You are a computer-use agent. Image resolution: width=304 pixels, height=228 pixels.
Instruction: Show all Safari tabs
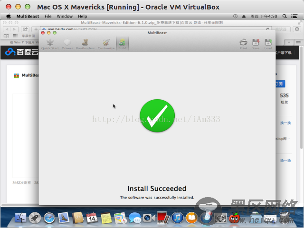(299, 42)
